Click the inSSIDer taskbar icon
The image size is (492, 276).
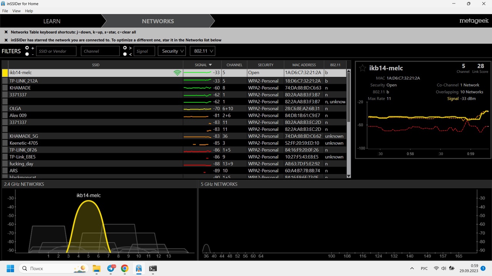(x=139, y=268)
